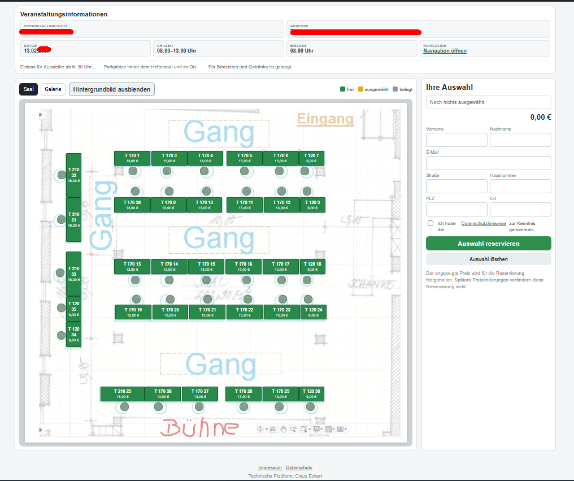
Task: Open the dropdown arrow next to the orbit icon
Action: pyautogui.click(x=267, y=429)
